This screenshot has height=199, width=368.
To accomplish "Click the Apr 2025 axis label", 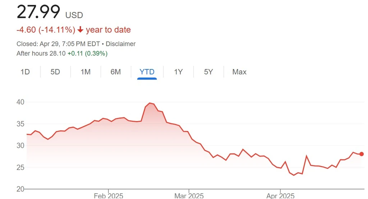I will 280,195.
